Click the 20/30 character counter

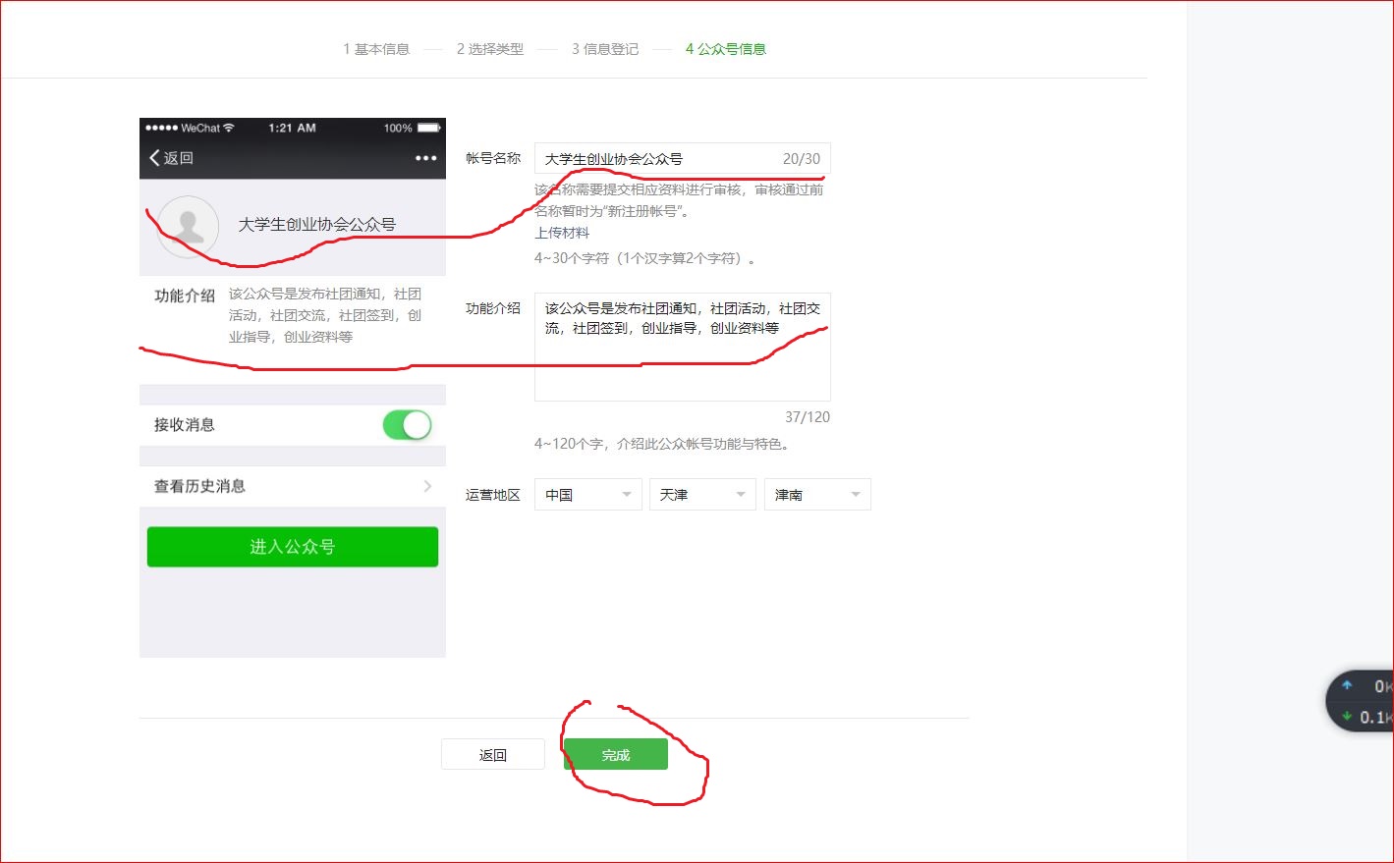802,159
